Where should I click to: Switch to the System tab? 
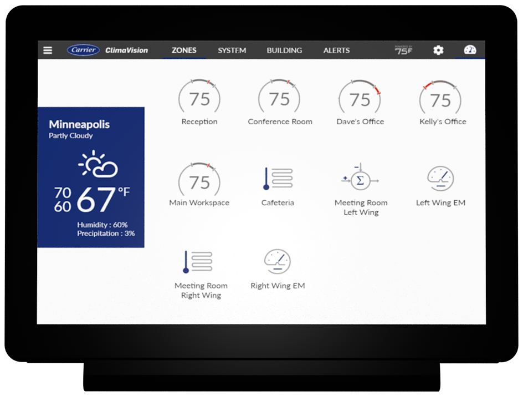point(232,50)
